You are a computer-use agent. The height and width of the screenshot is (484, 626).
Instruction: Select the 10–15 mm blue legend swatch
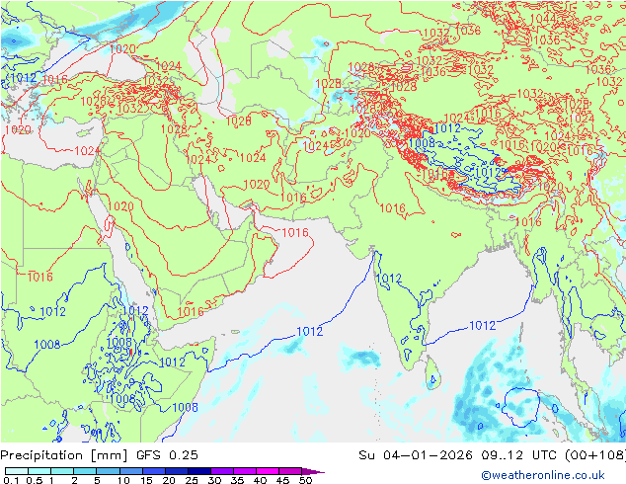[130, 471]
